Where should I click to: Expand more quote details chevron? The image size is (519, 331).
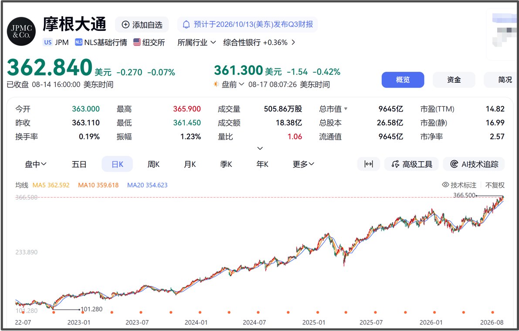pyautogui.click(x=260, y=149)
